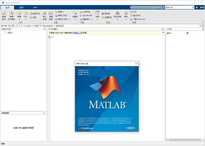The height and width of the screenshot is (146, 205).
Task: Click 设置路径 (Set Path)
Action: pyautogui.click(x=107, y=17)
